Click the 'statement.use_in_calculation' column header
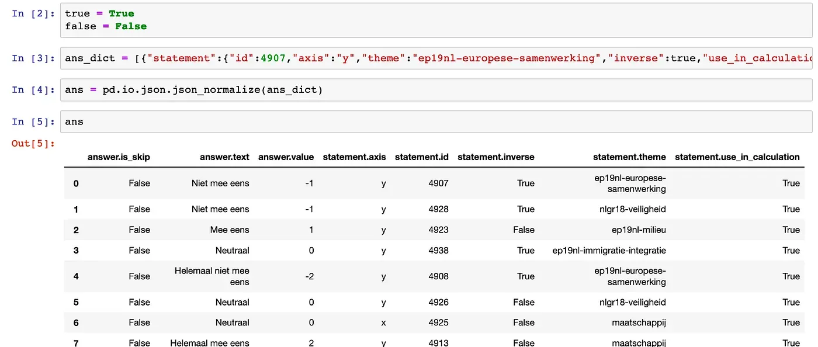The width and height of the screenshot is (818, 347). click(737, 157)
